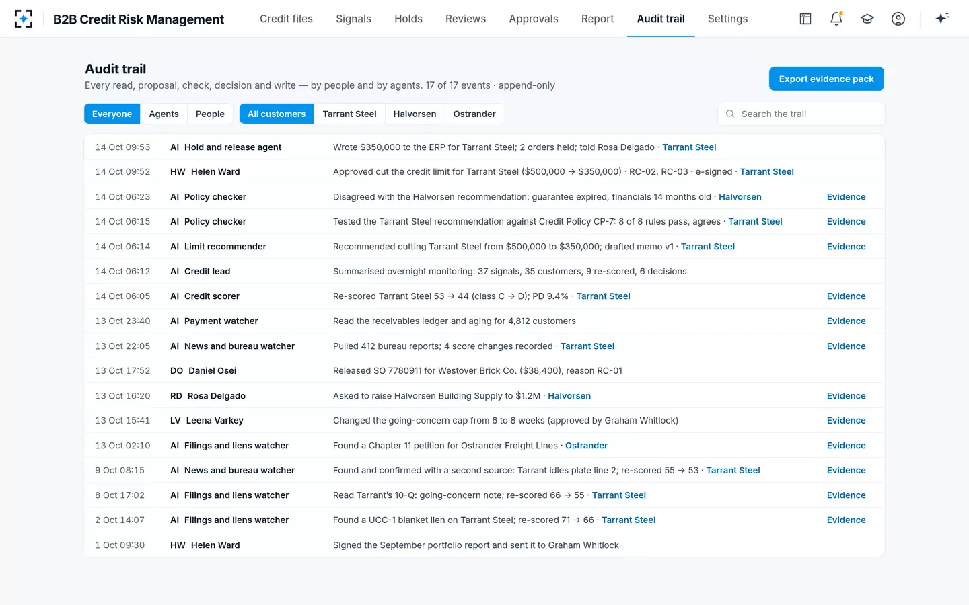Click the 1 Oct 09:30 timestamp
969x605 pixels.
(x=120, y=545)
